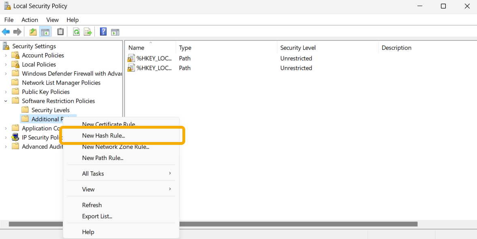The height and width of the screenshot is (239, 477).
Task: Click the clipboard Properties toolbar icon
Action: point(61,32)
